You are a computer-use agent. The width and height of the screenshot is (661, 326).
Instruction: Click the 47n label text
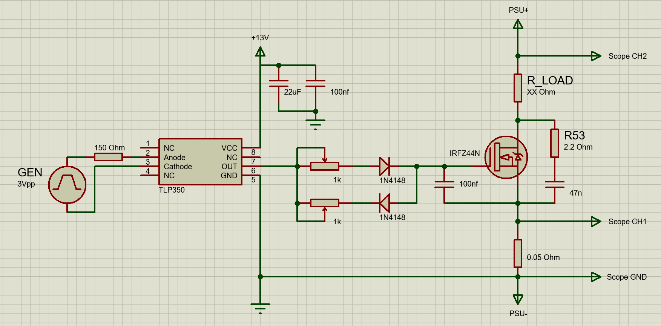coord(575,193)
